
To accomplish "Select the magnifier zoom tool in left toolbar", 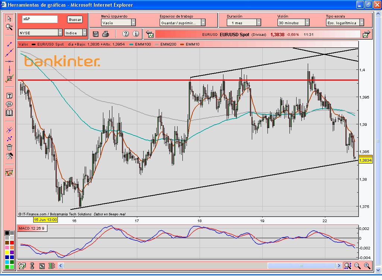I will coord(9,27).
